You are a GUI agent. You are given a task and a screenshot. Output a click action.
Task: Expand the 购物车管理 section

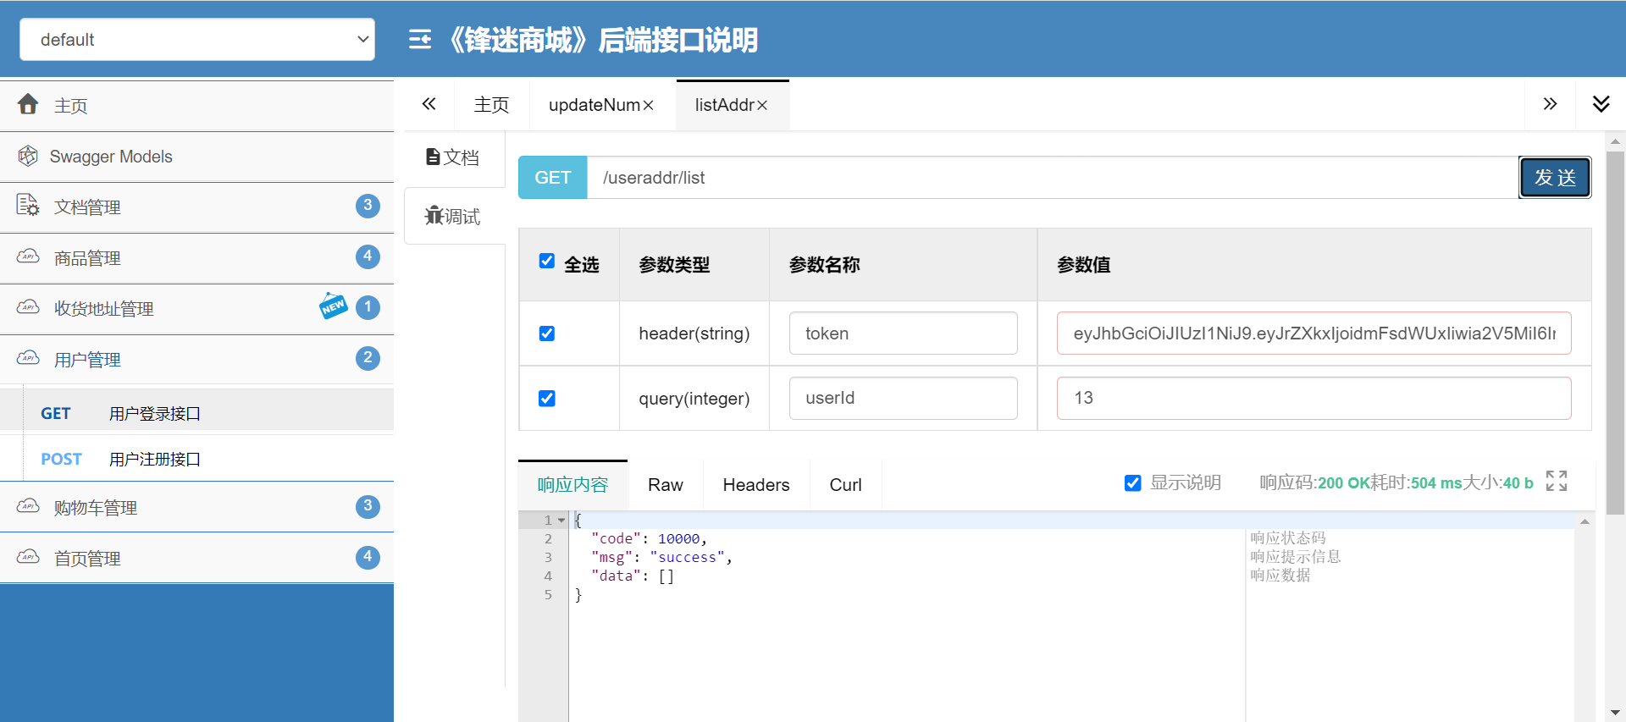coord(196,507)
